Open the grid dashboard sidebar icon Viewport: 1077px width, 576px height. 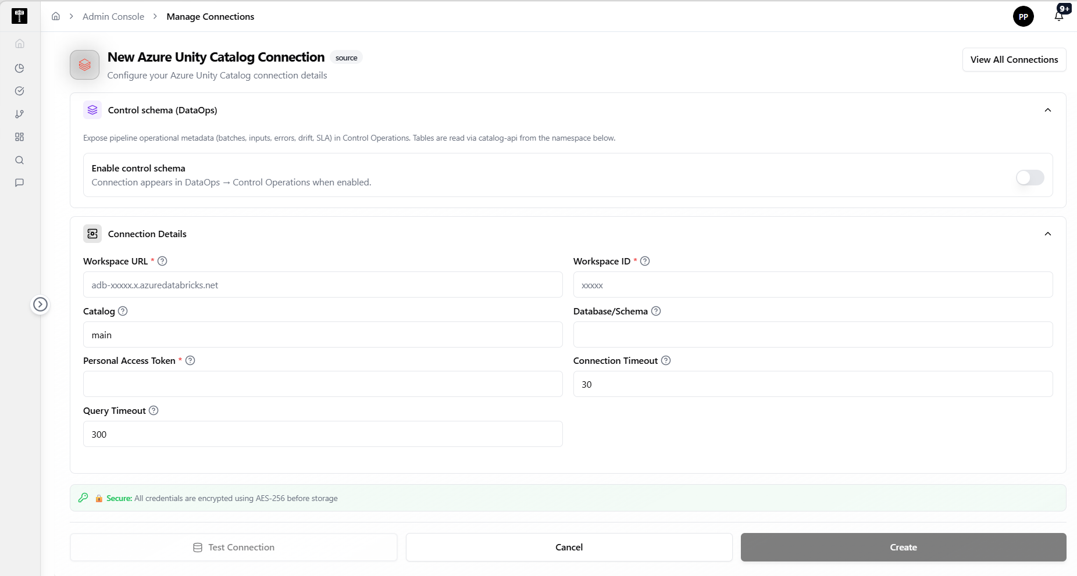pyautogui.click(x=19, y=137)
